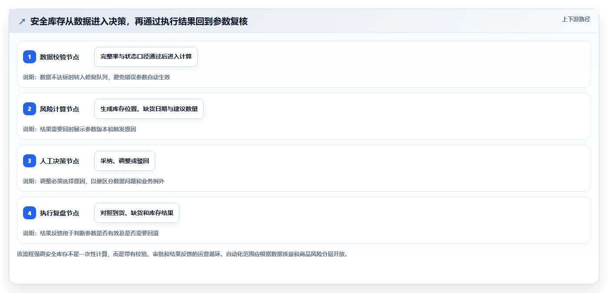Click note 结果反馈用于判断参数是否有效
This screenshot has width=608, height=293.
(91, 233)
